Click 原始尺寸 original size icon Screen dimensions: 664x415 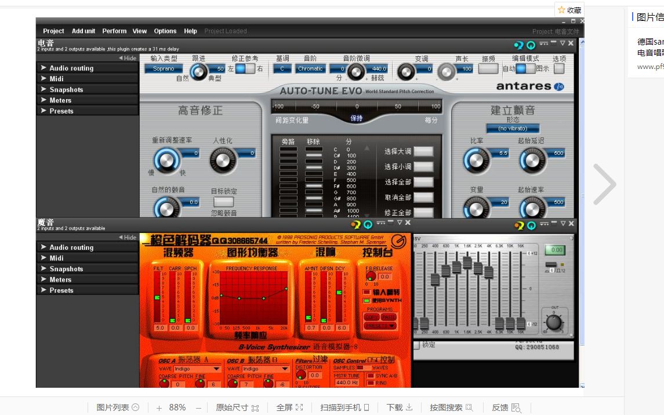(255, 408)
